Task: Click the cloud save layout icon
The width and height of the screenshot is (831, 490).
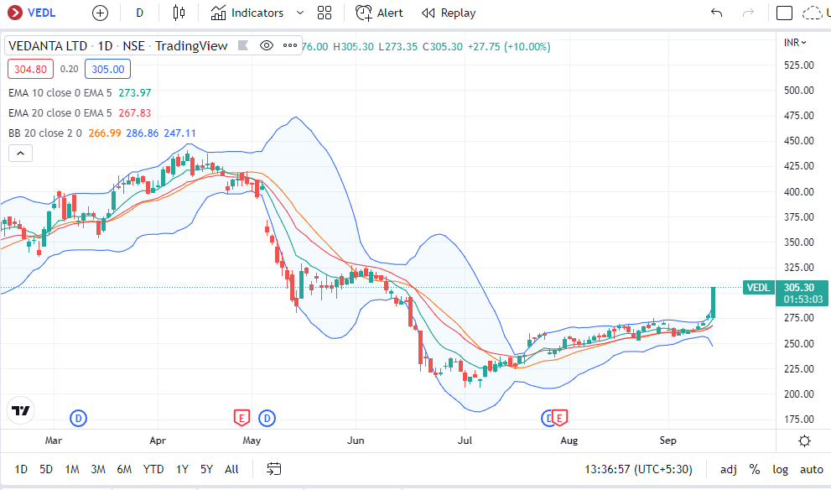Action: 812,13
